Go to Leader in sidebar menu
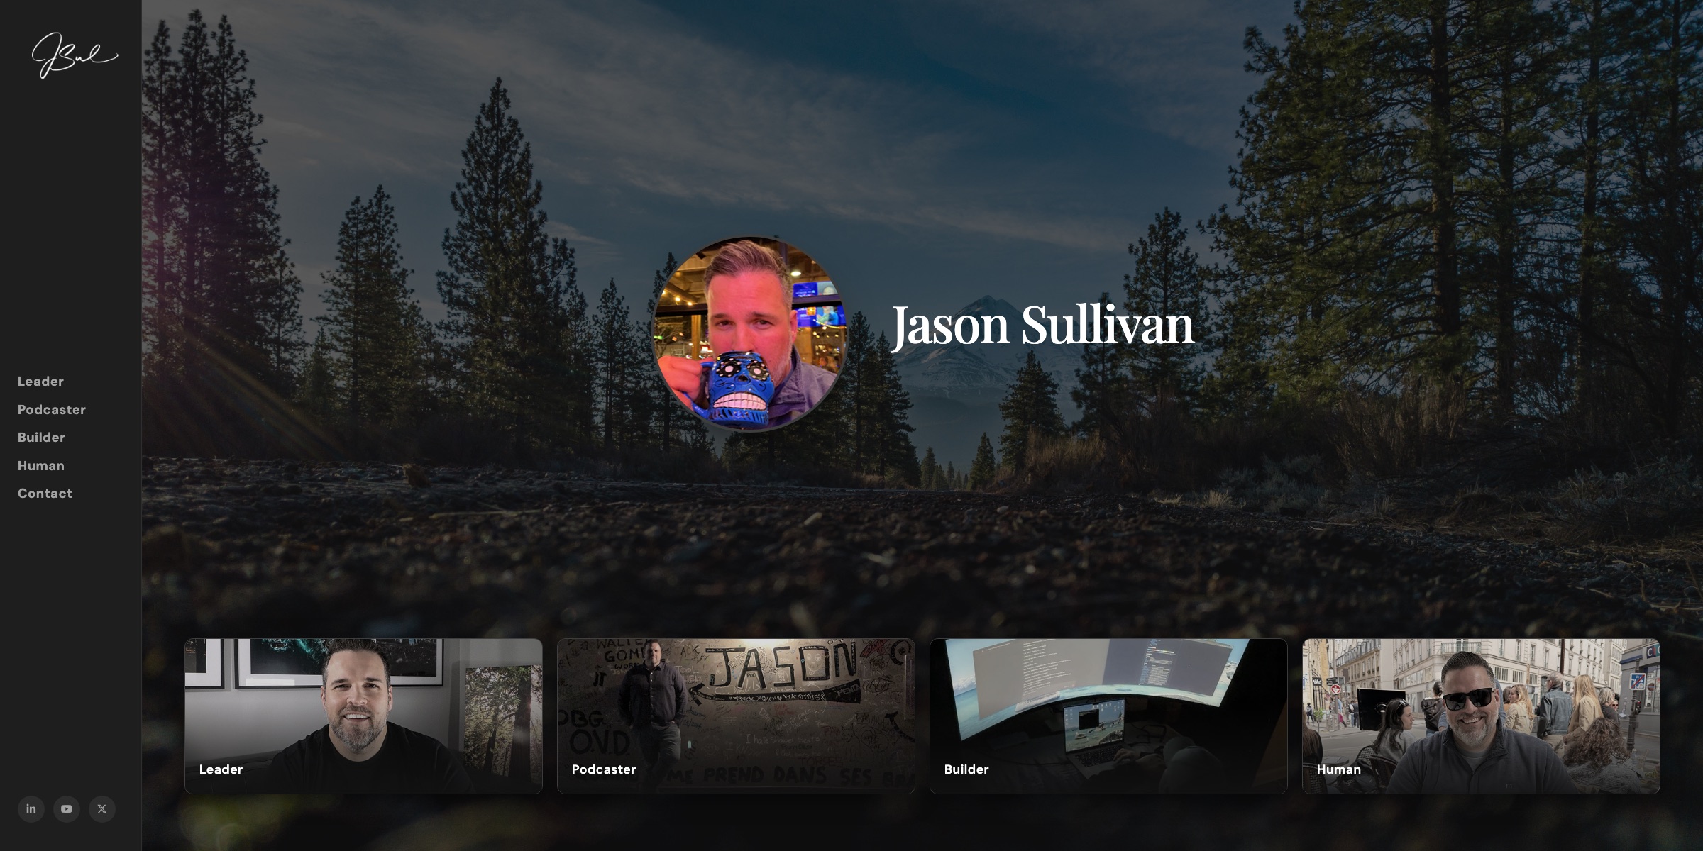Viewport: 1703px width, 851px height. click(x=40, y=382)
